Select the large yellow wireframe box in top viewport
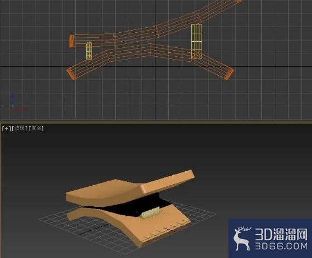 [x=196, y=41]
